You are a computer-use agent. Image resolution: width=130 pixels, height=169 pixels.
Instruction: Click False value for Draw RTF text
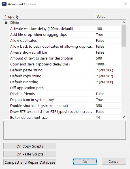click(x=108, y=112)
